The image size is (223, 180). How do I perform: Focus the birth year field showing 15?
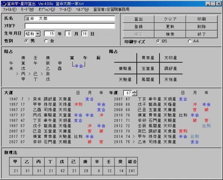tap(49, 34)
